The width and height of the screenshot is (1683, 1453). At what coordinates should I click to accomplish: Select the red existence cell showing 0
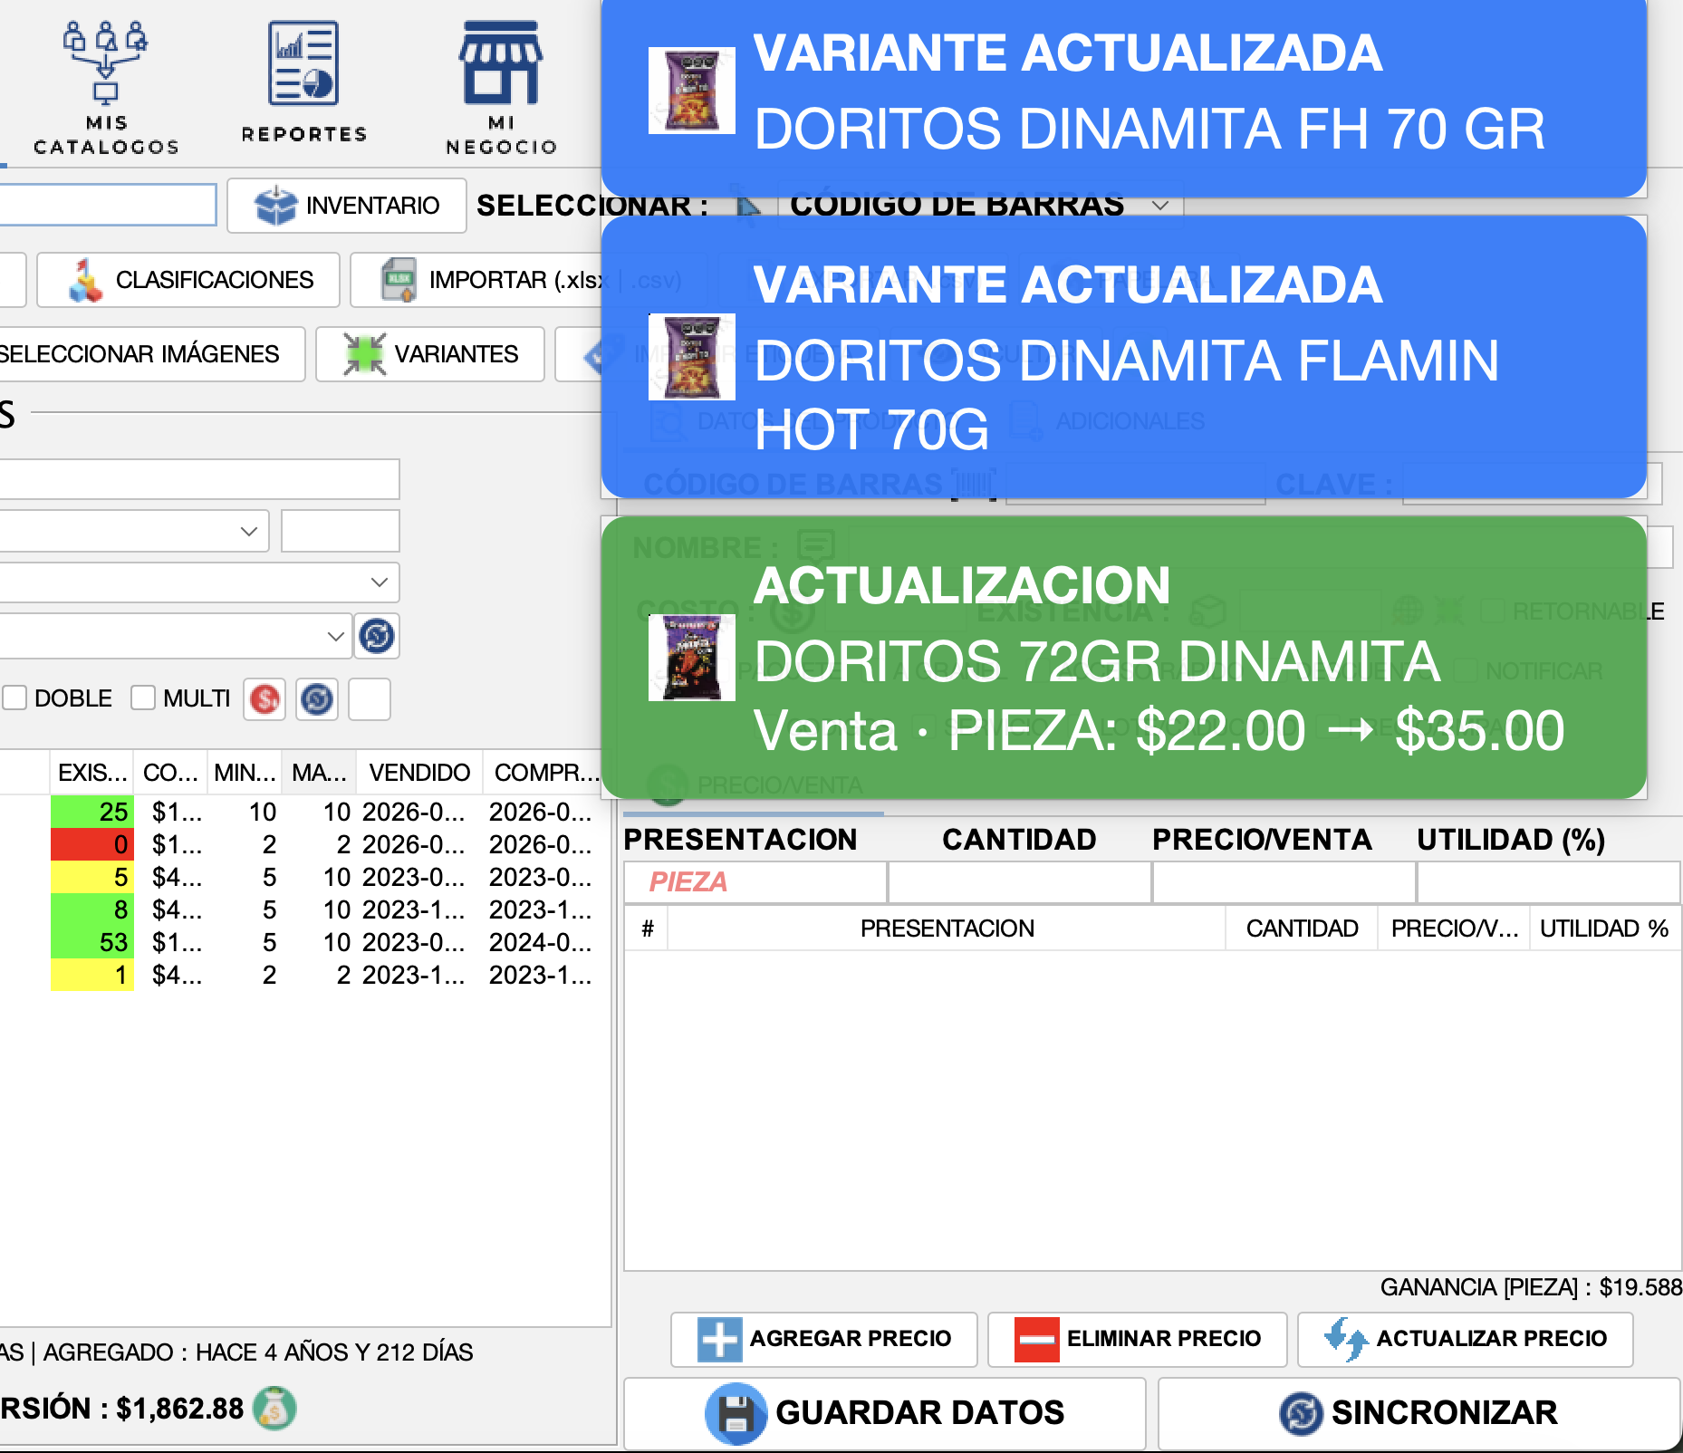point(92,844)
